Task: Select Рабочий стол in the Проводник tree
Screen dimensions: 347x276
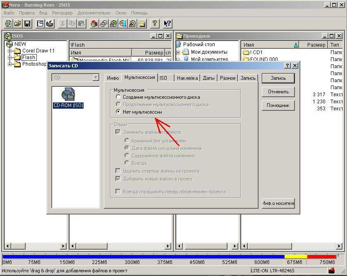Action: (x=199, y=45)
